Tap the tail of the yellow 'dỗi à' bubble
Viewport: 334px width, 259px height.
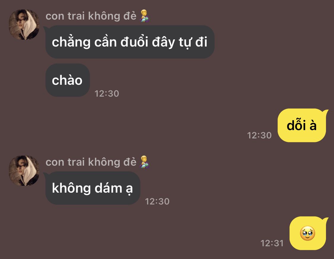[326, 112]
